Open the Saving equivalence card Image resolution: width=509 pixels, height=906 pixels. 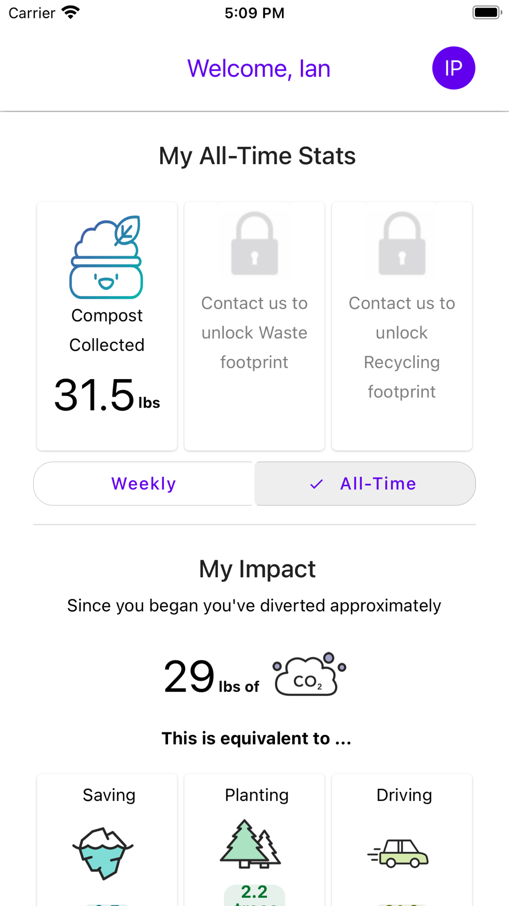(107, 840)
